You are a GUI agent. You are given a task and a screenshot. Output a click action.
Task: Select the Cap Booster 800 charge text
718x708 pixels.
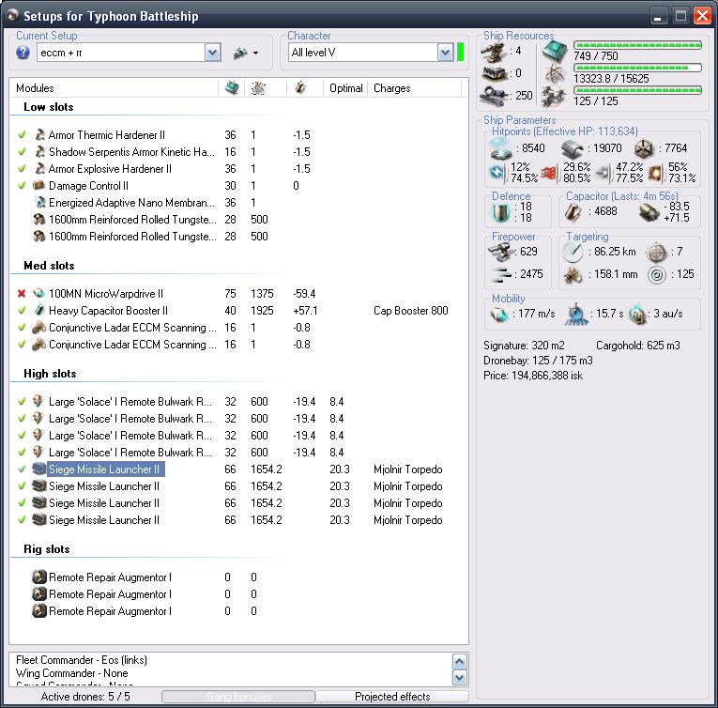pos(411,311)
